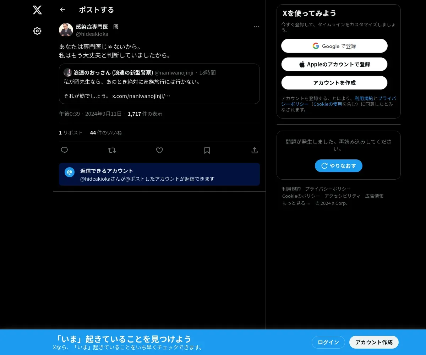Expand the もっと見る footer menu
This screenshot has height=355, width=426.
click(296, 203)
